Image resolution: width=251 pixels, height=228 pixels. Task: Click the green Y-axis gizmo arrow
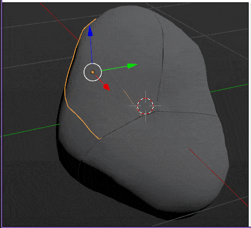133,65
